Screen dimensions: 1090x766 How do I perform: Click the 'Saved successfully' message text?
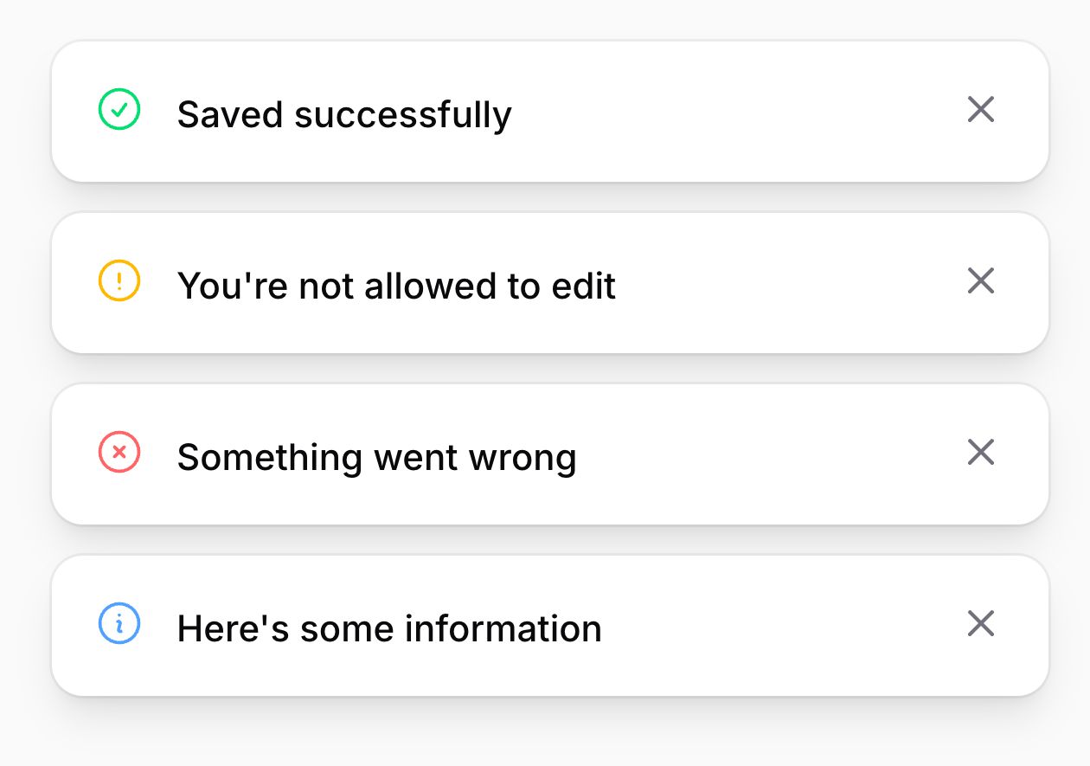(x=344, y=113)
